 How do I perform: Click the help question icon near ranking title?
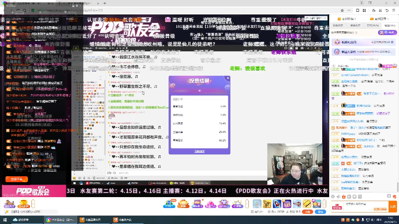(x=356, y=32)
